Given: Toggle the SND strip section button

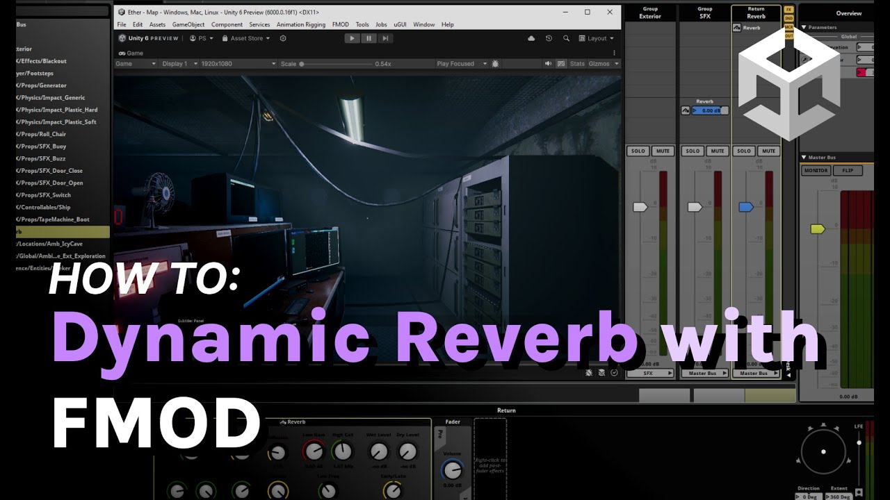Looking at the screenshot, I should click(789, 18).
